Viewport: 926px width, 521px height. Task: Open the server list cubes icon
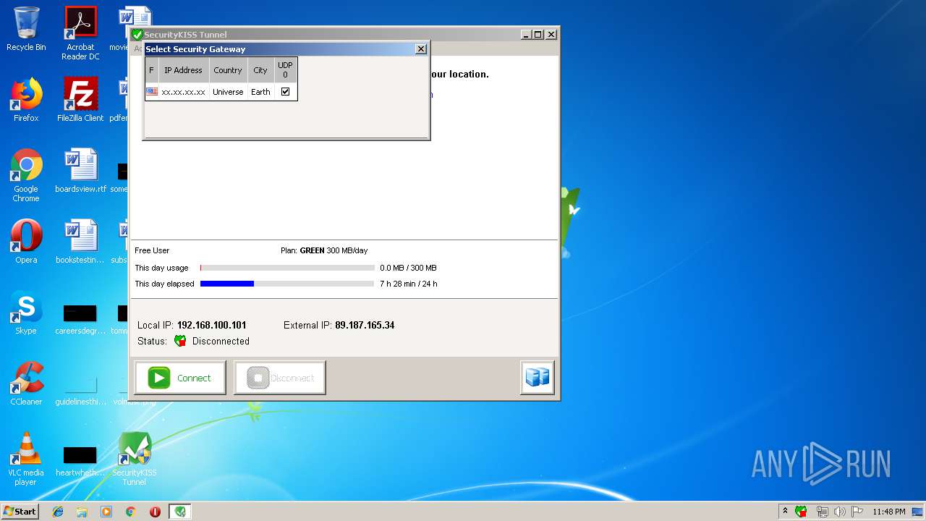[537, 378]
